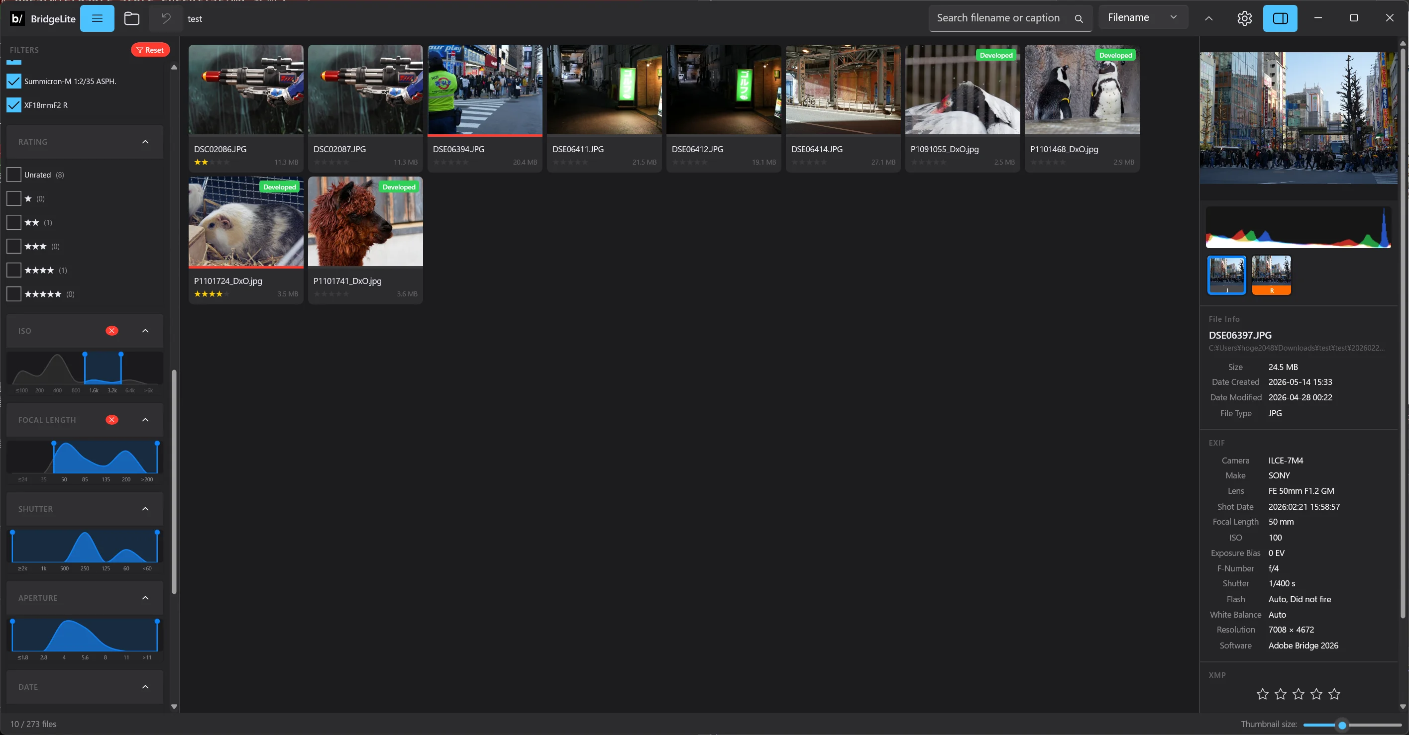This screenshot has height=735, width=1409.
Task: Check the one-star rating filter
Action: coord(13,198)
